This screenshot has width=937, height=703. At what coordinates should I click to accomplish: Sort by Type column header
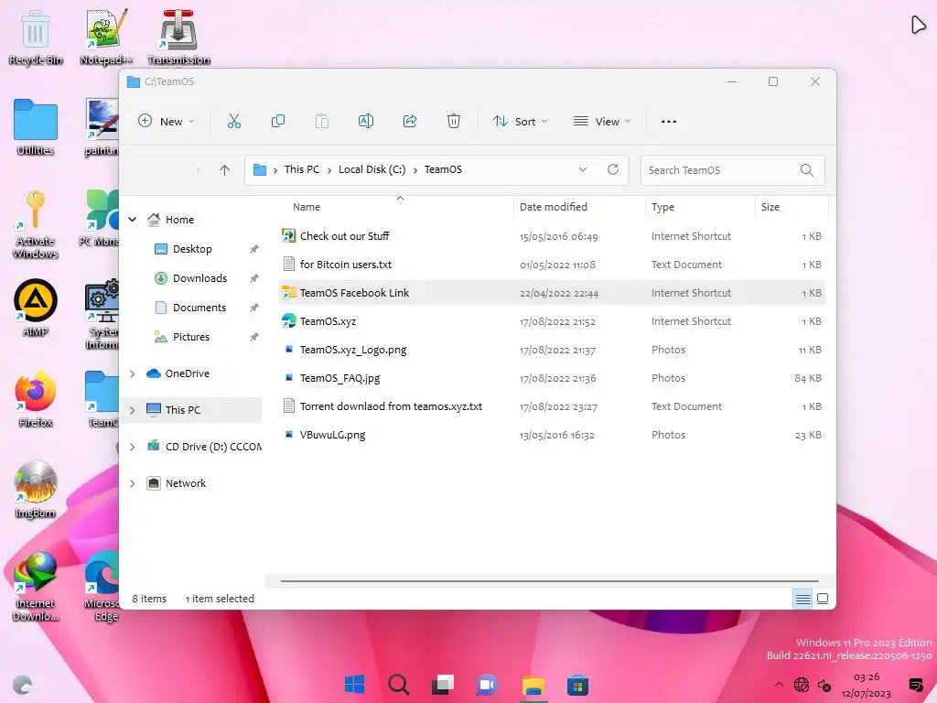(x=662, y=207)
